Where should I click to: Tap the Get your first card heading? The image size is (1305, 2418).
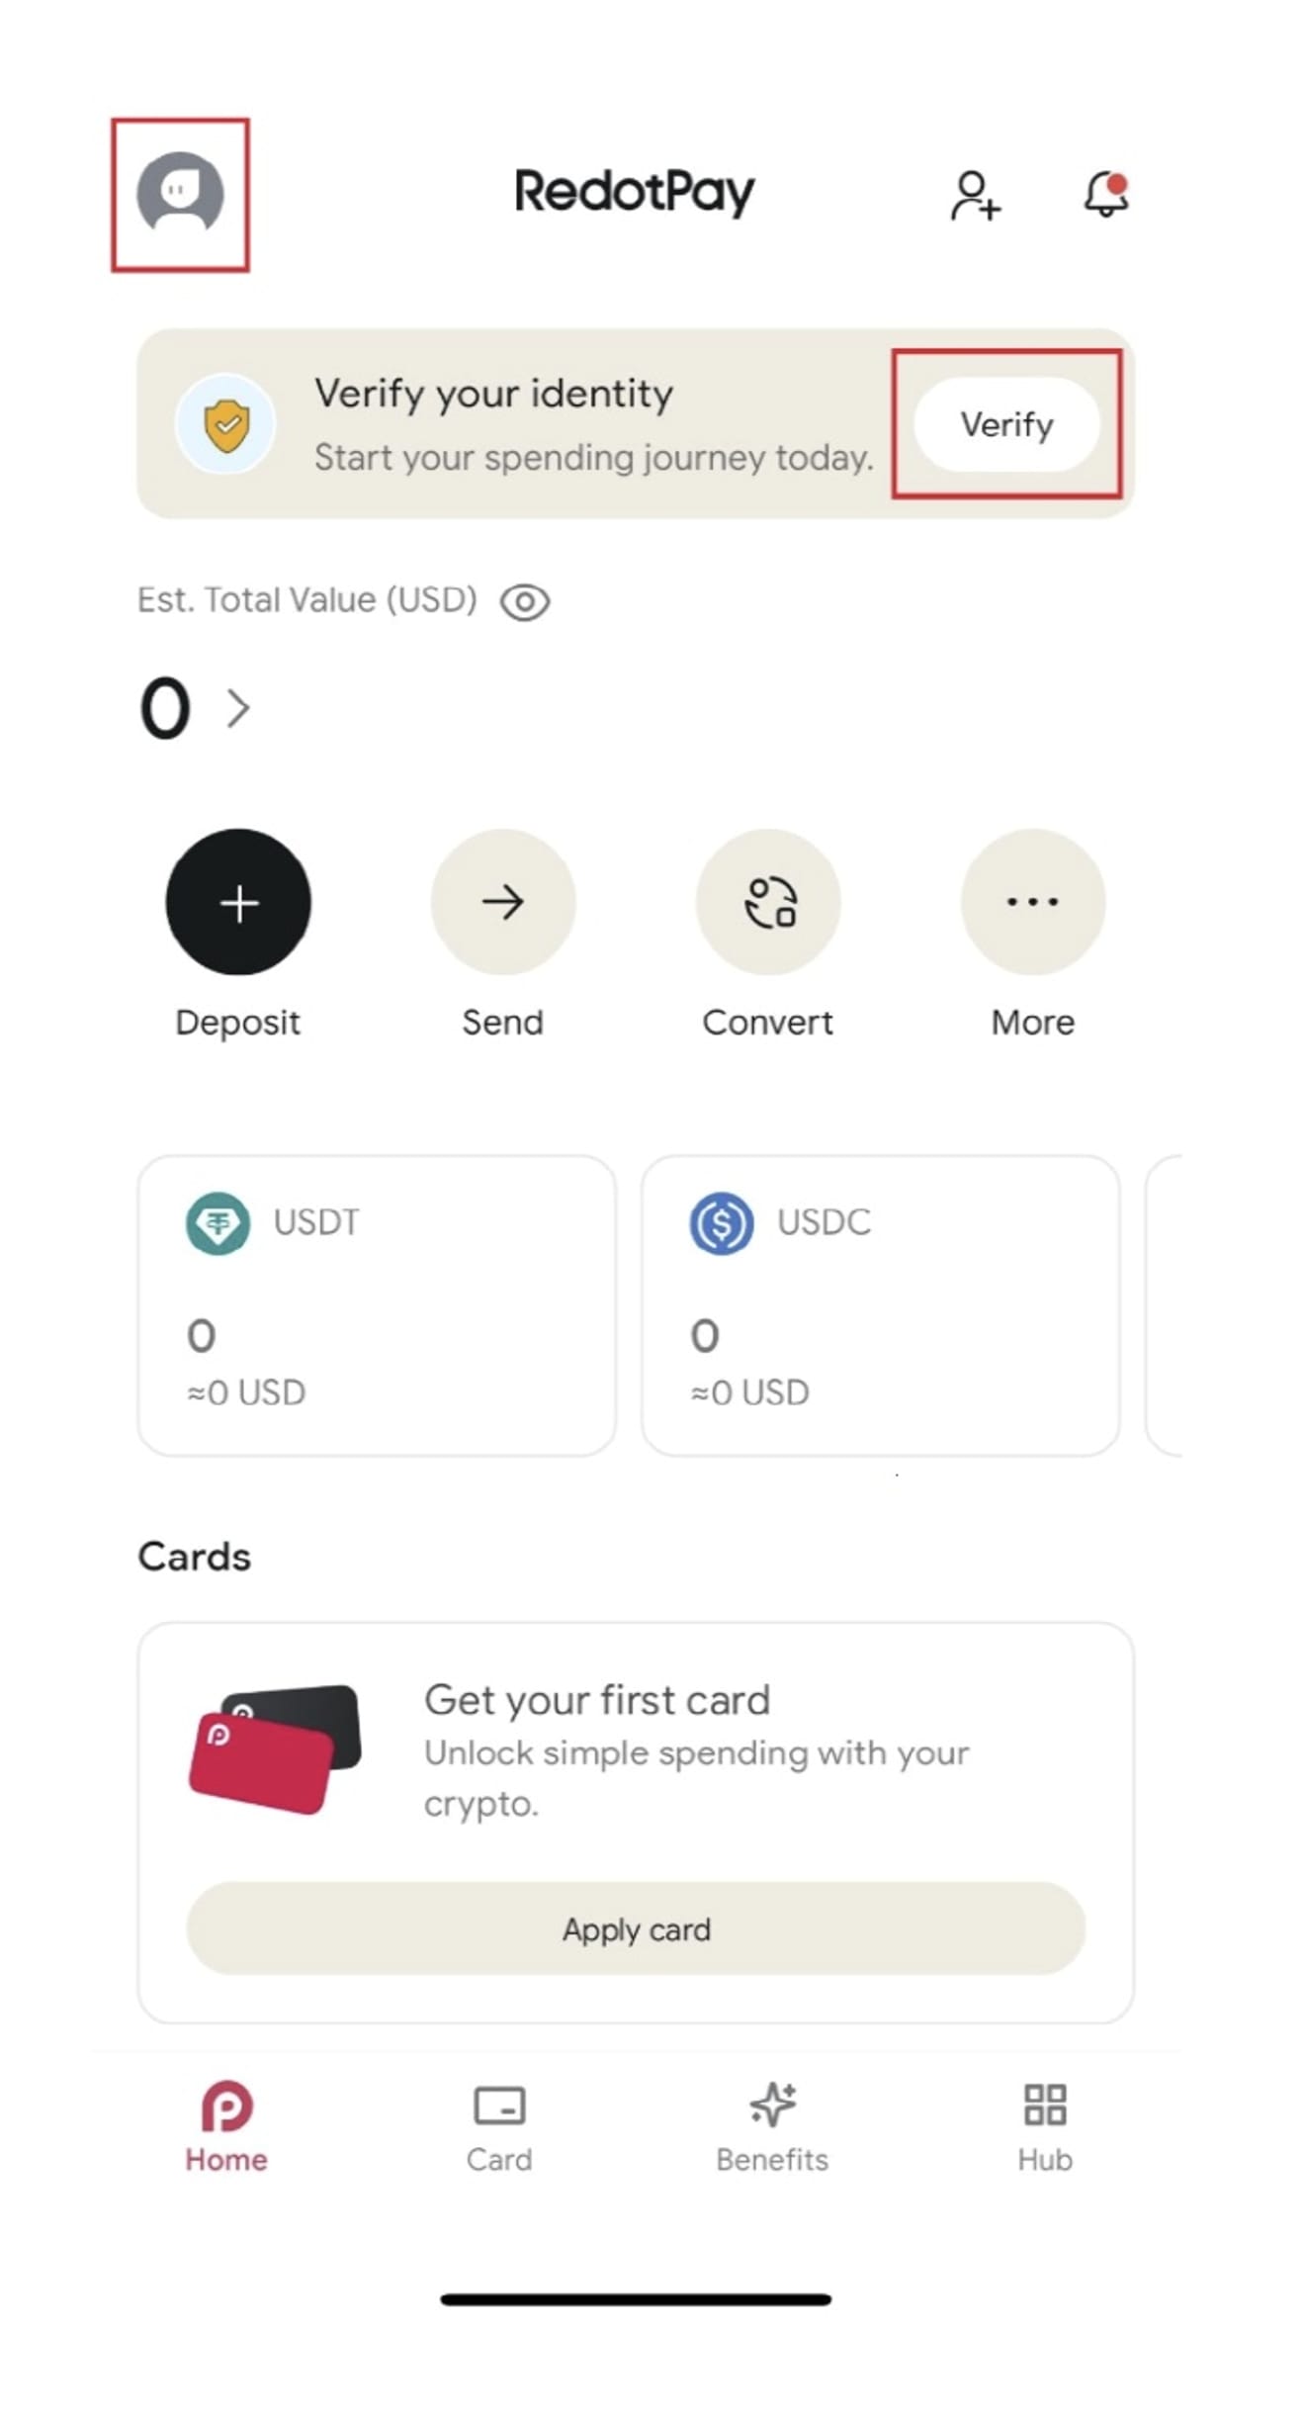pyautogui.click(x=597, y=1700)
